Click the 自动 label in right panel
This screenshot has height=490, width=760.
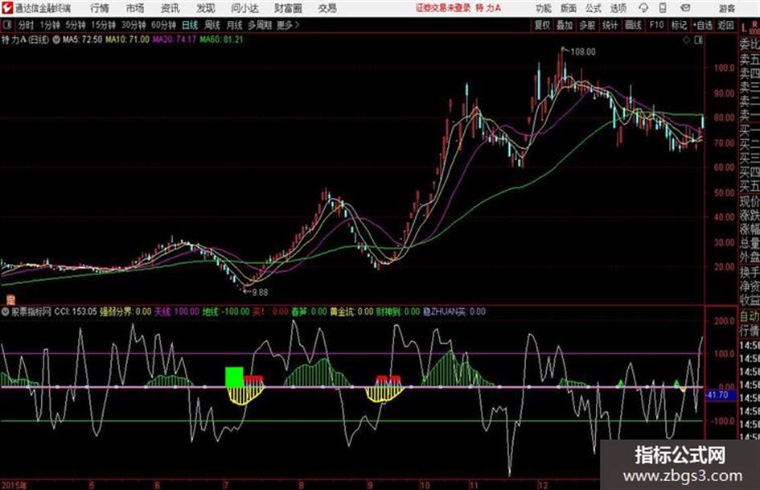point(750,317)
